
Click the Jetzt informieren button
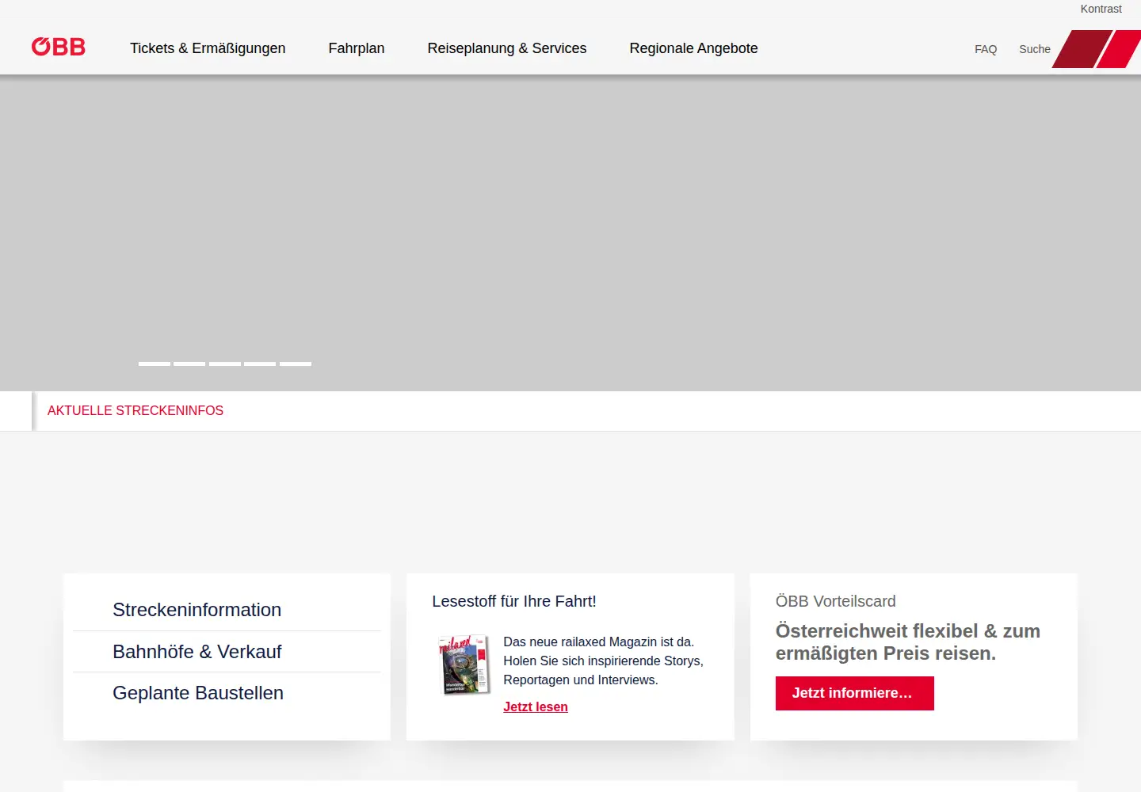point(855,693)
